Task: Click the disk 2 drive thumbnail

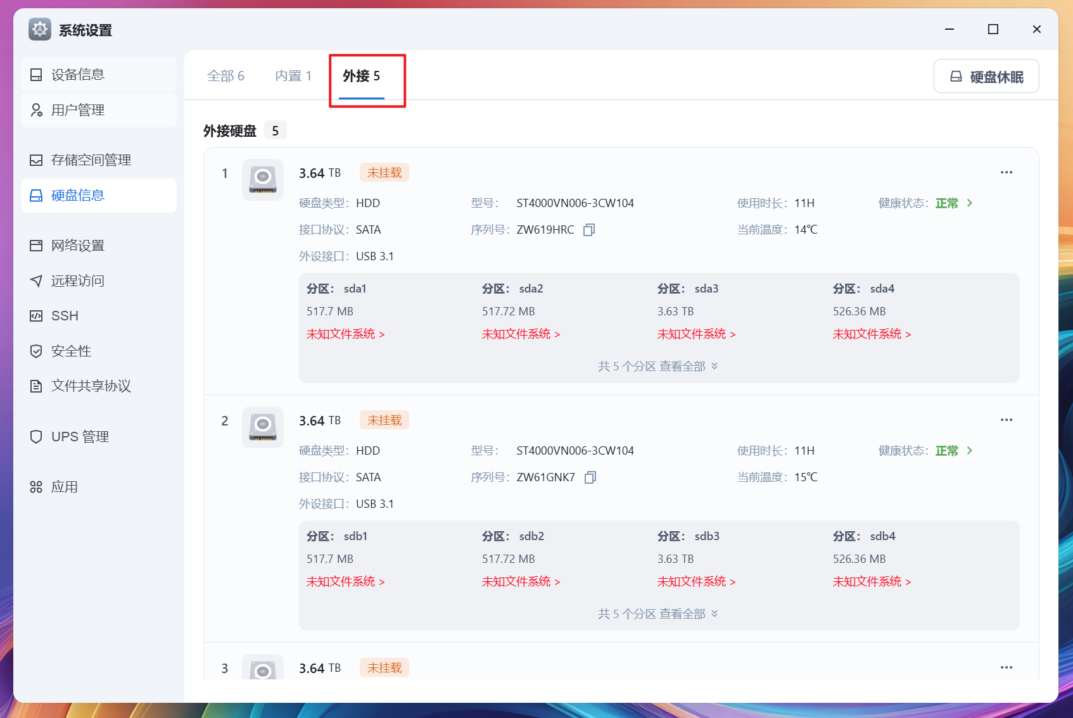Action: click(x=263, y=427)
